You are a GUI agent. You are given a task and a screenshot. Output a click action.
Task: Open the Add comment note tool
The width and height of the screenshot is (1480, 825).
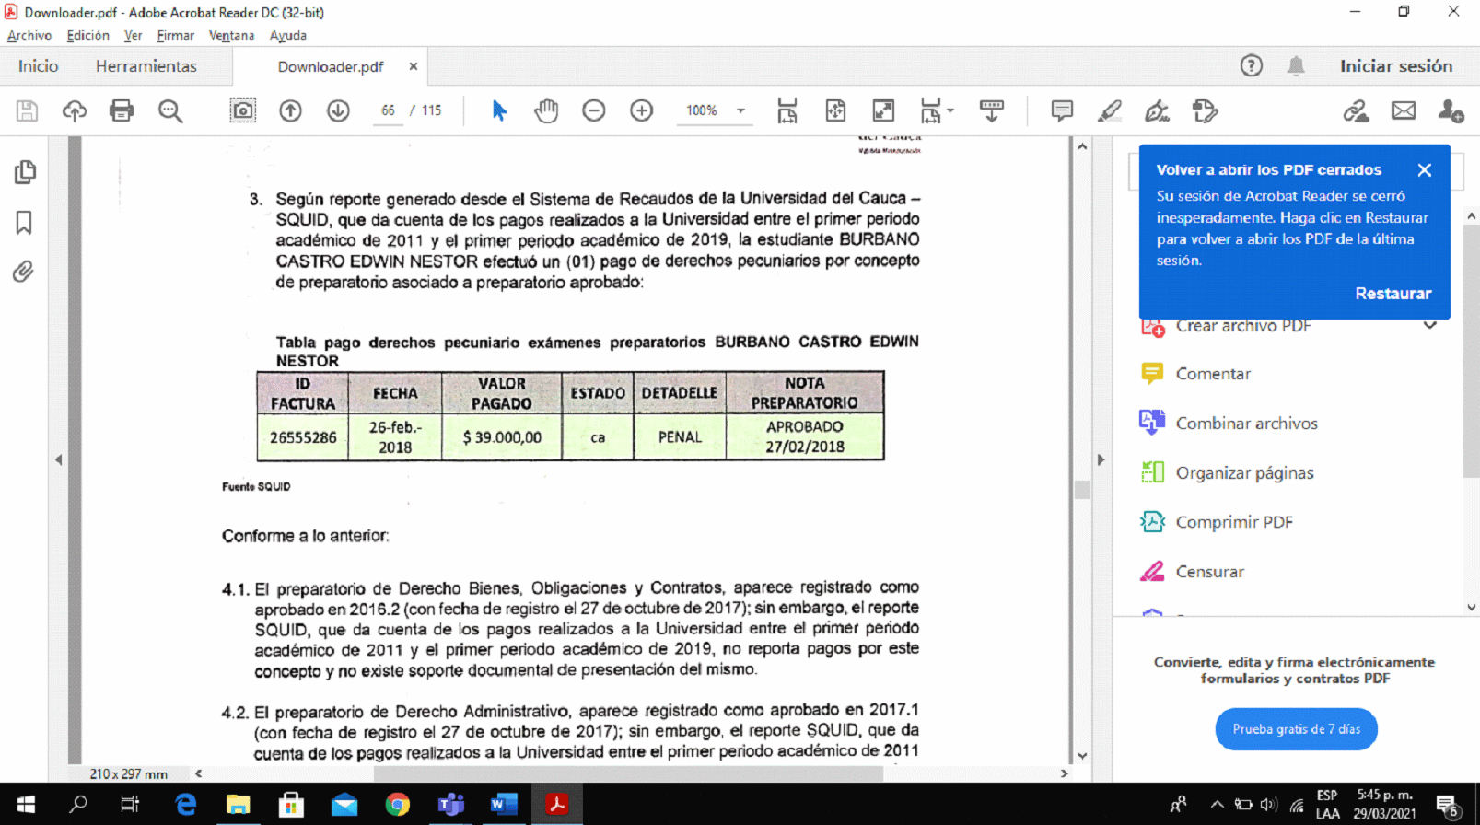pyautogui.click(x=1061, y=110)
